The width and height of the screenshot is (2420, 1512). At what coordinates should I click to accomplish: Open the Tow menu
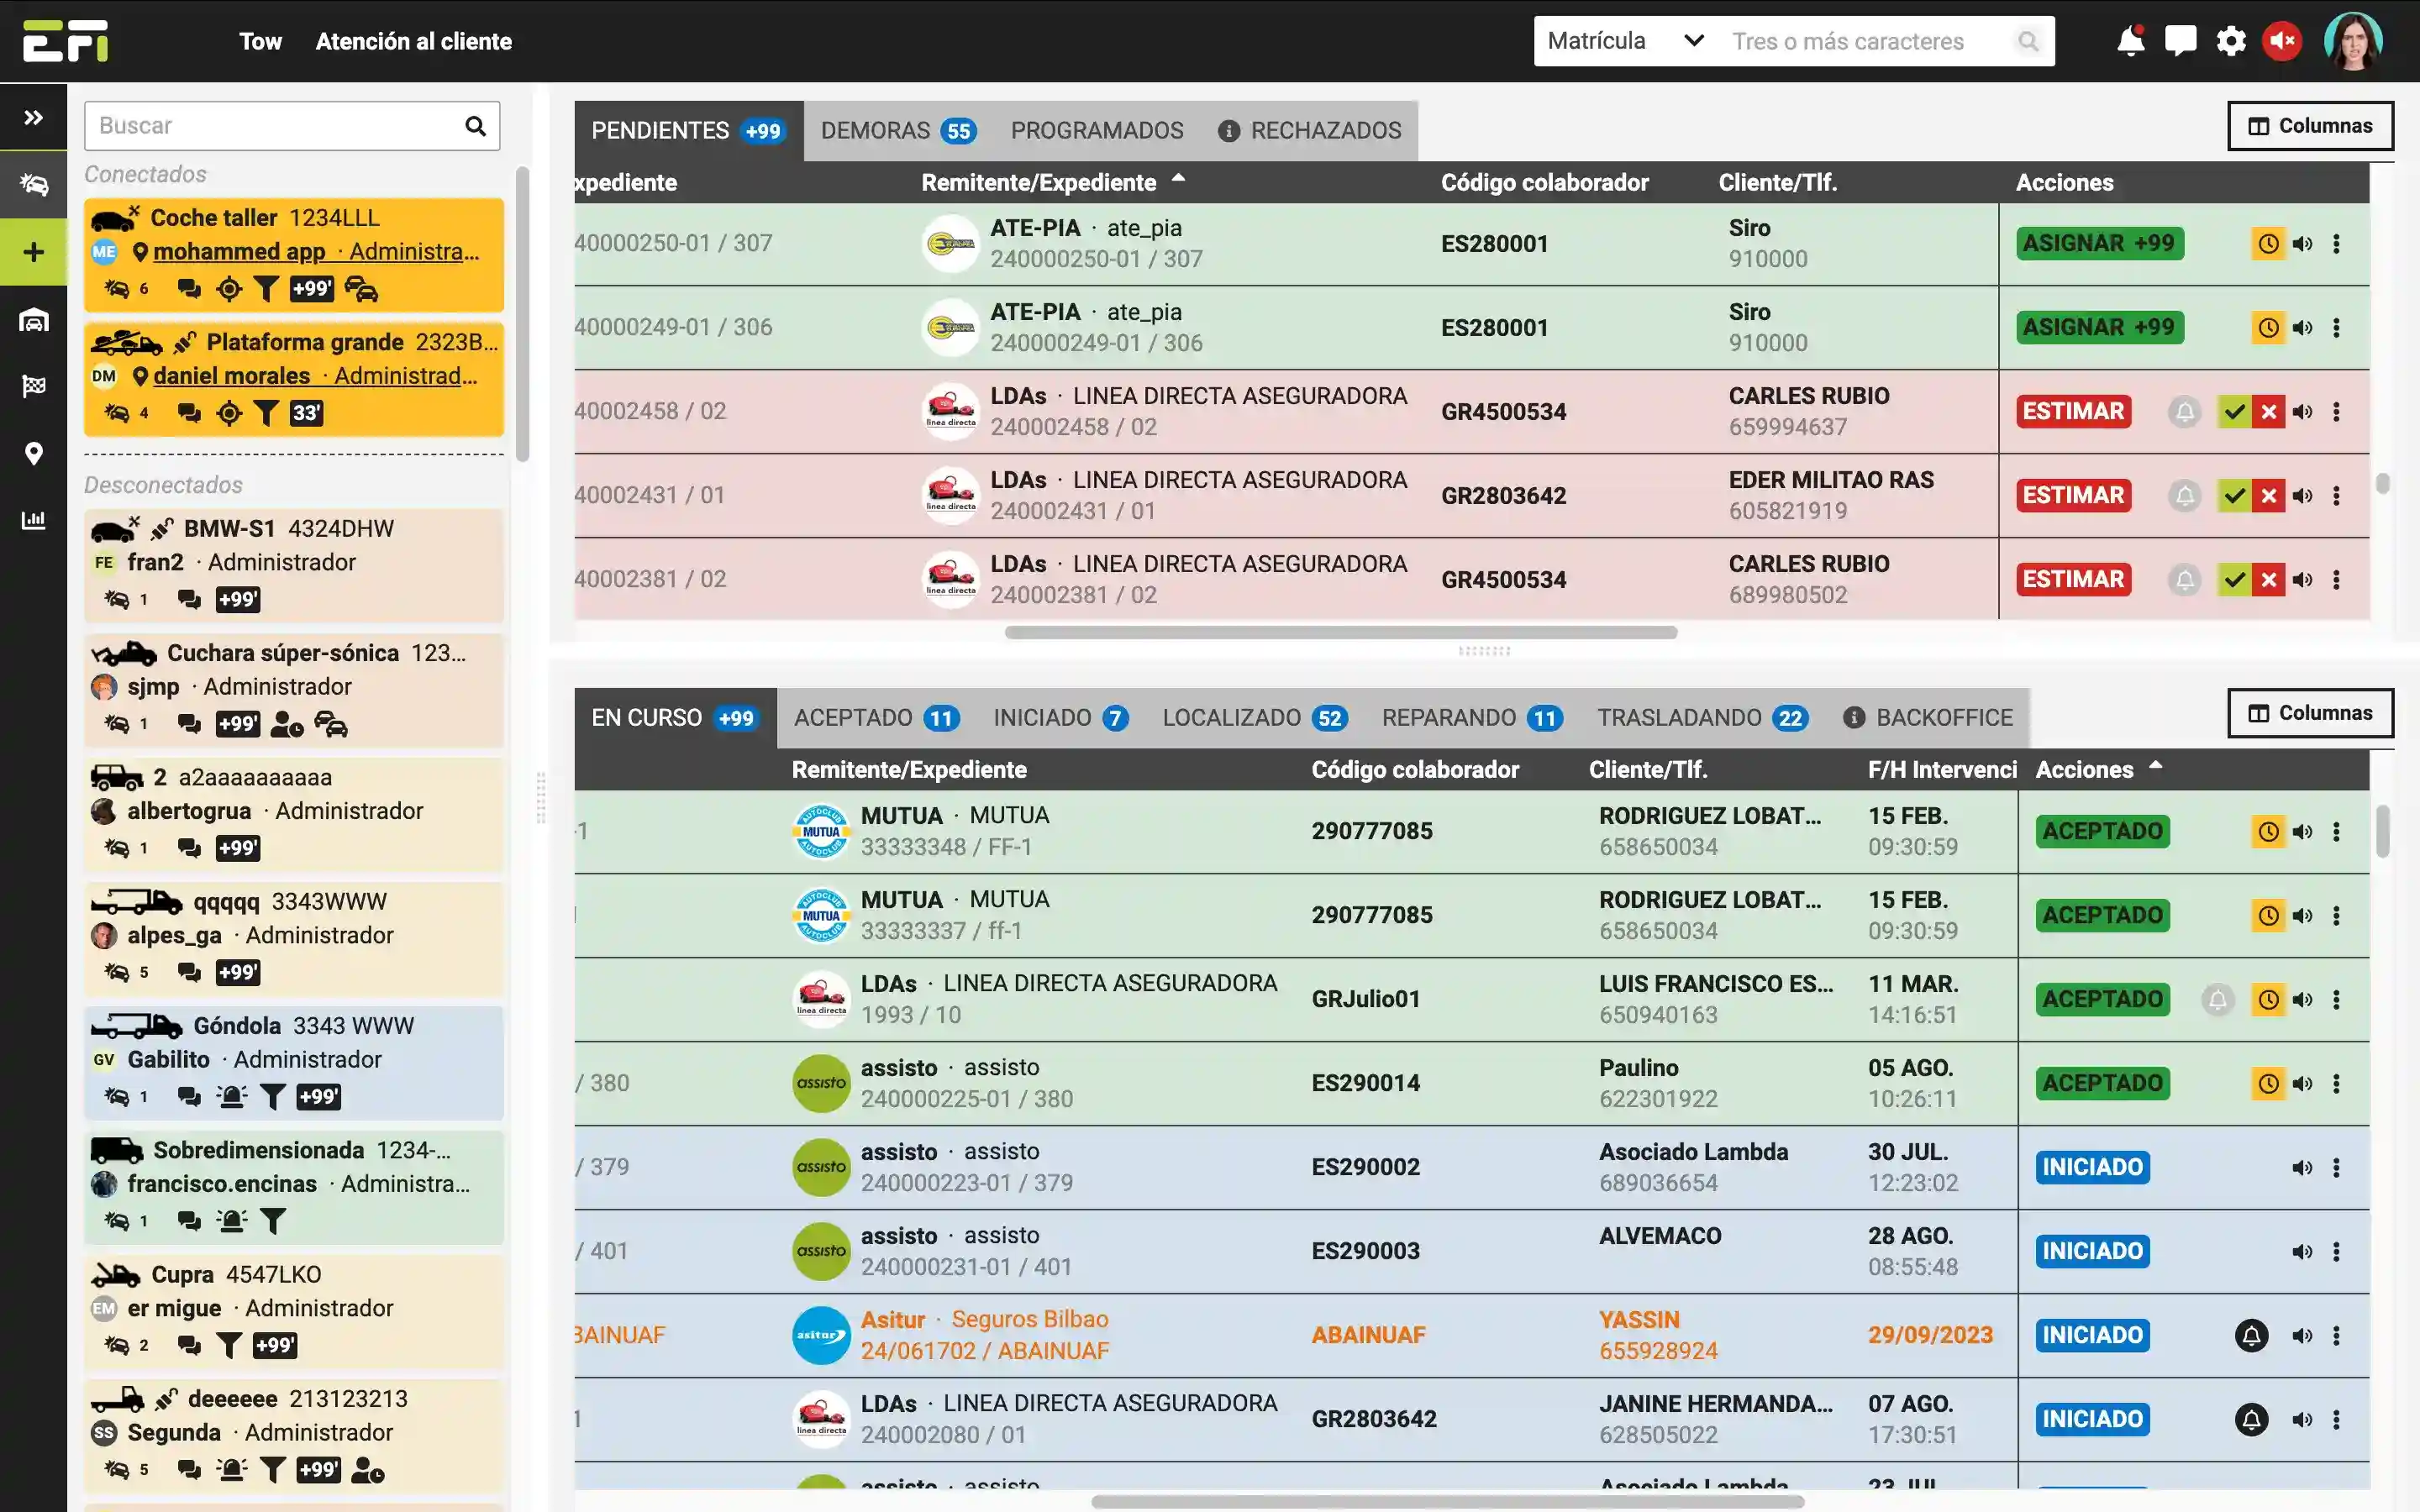tap(260, 41)
